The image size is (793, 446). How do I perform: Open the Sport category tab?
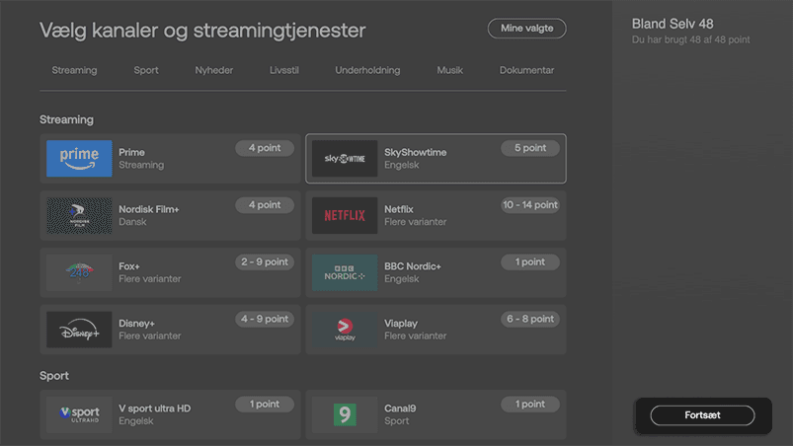click(146, 70)
